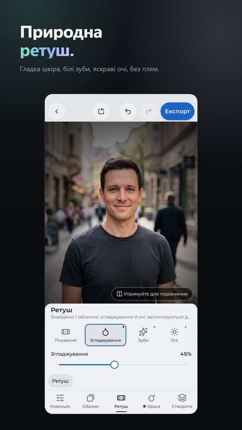Open the Краса beauty tab
Image resolution: width=242 pixels, height=430 pixels.
[151, 401]
